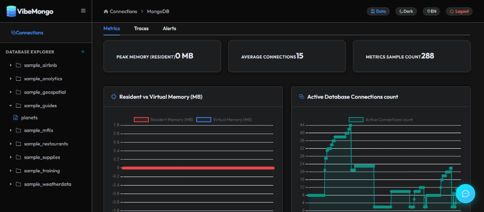The width and height of the screenshot is (484, 212).
Task: Open the planets collection
Action: coord(29,118)
